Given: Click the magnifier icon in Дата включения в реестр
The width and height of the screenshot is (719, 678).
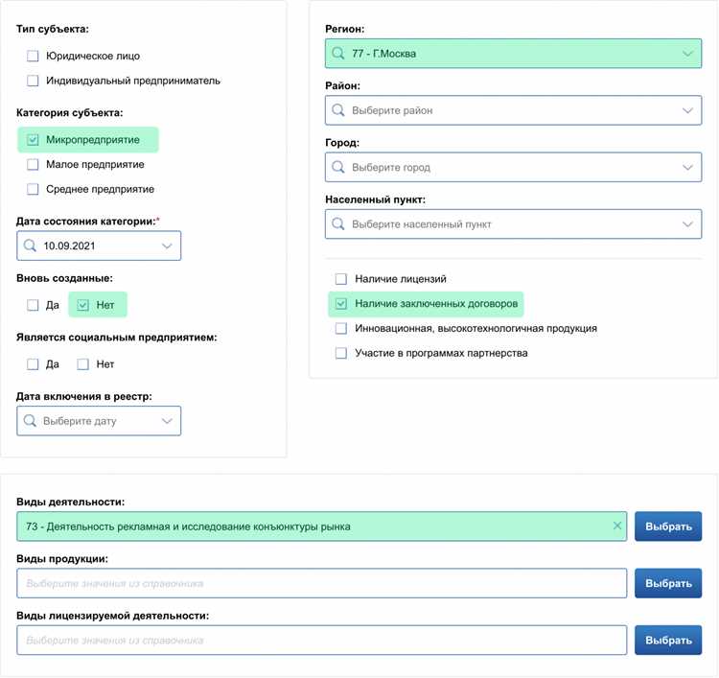Looking at the screenshot, I should (x=30, y=421).
